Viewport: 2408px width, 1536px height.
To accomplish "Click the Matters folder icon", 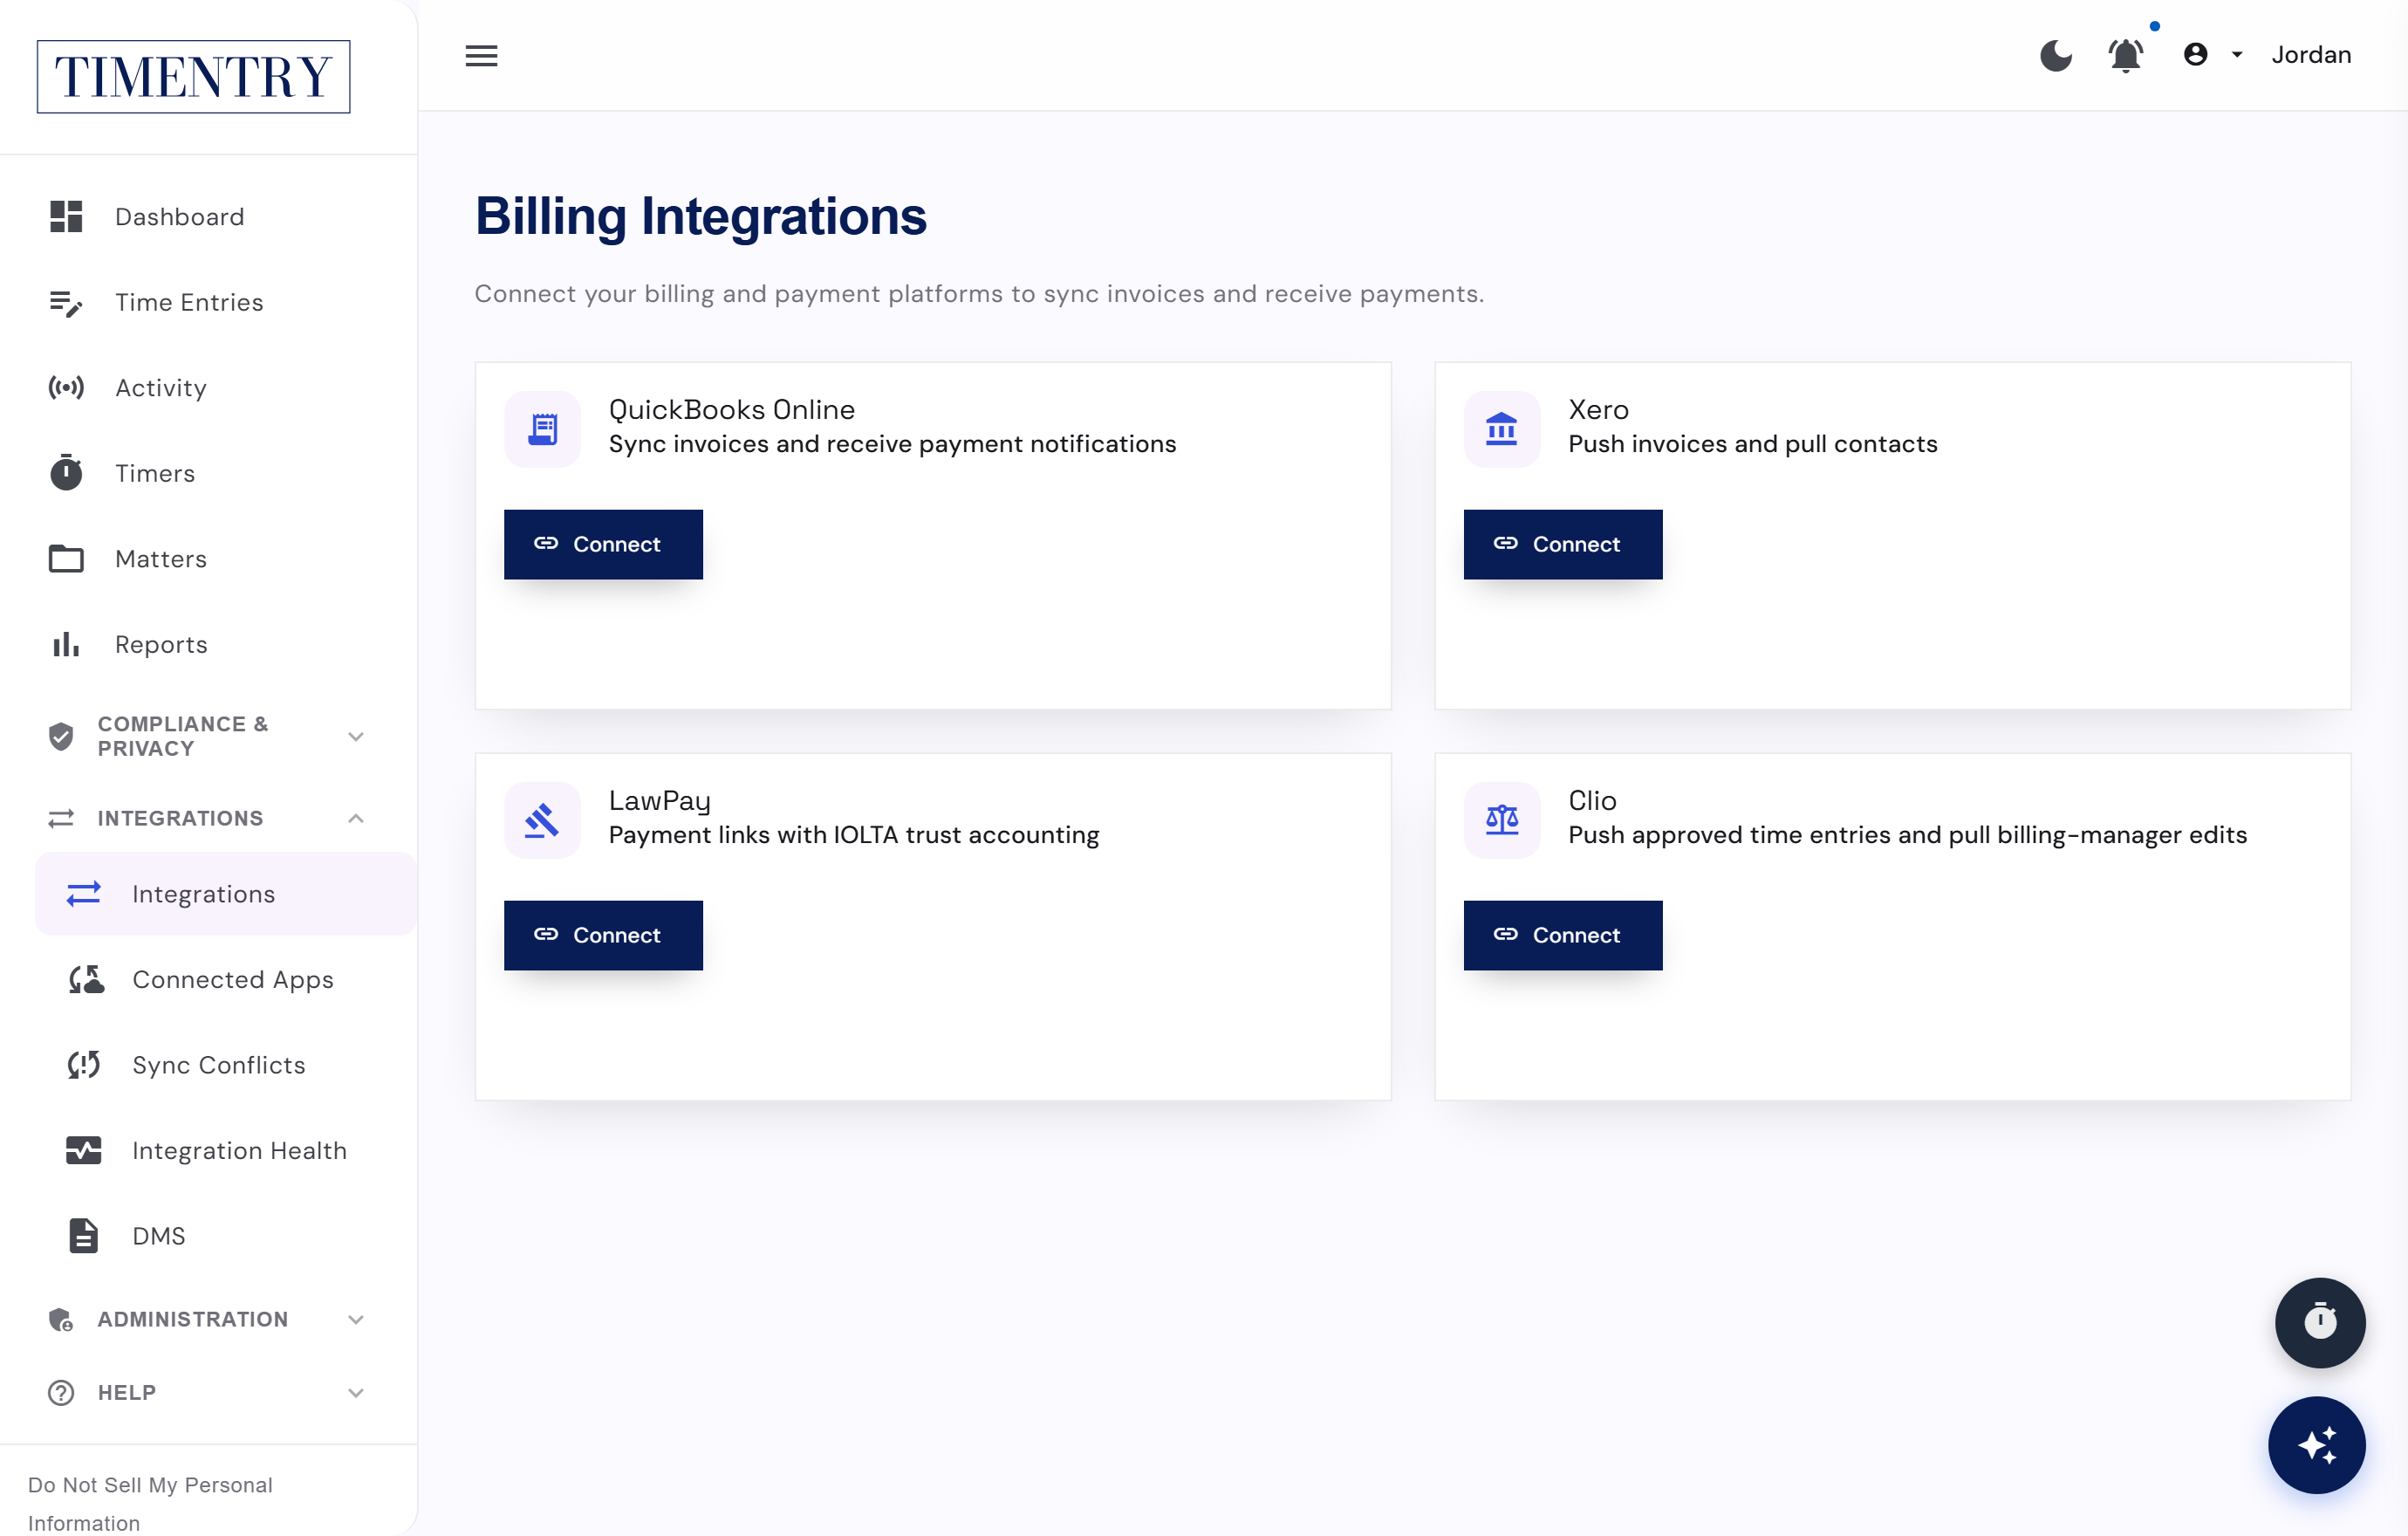I will (66, 559).
